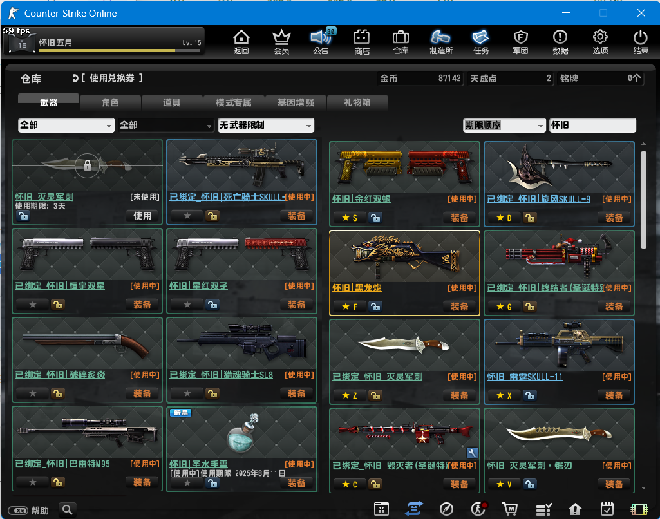Screen dimensions: 660x519
Task: Click the scrollbar down arrow
Action: (644, 488)
